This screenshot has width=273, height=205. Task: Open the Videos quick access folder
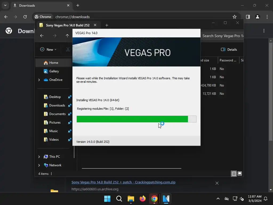coord(51,139)
